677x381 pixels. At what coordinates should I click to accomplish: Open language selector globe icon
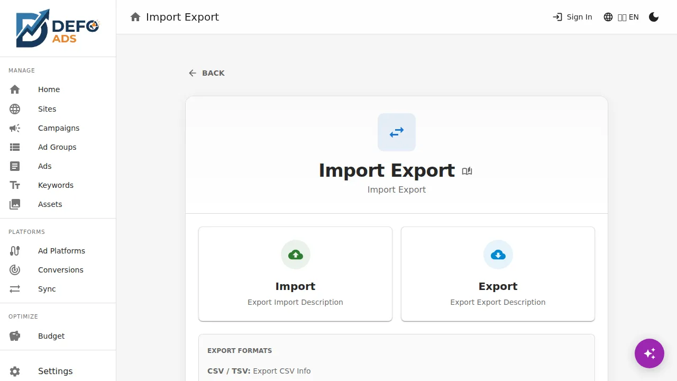608,17
